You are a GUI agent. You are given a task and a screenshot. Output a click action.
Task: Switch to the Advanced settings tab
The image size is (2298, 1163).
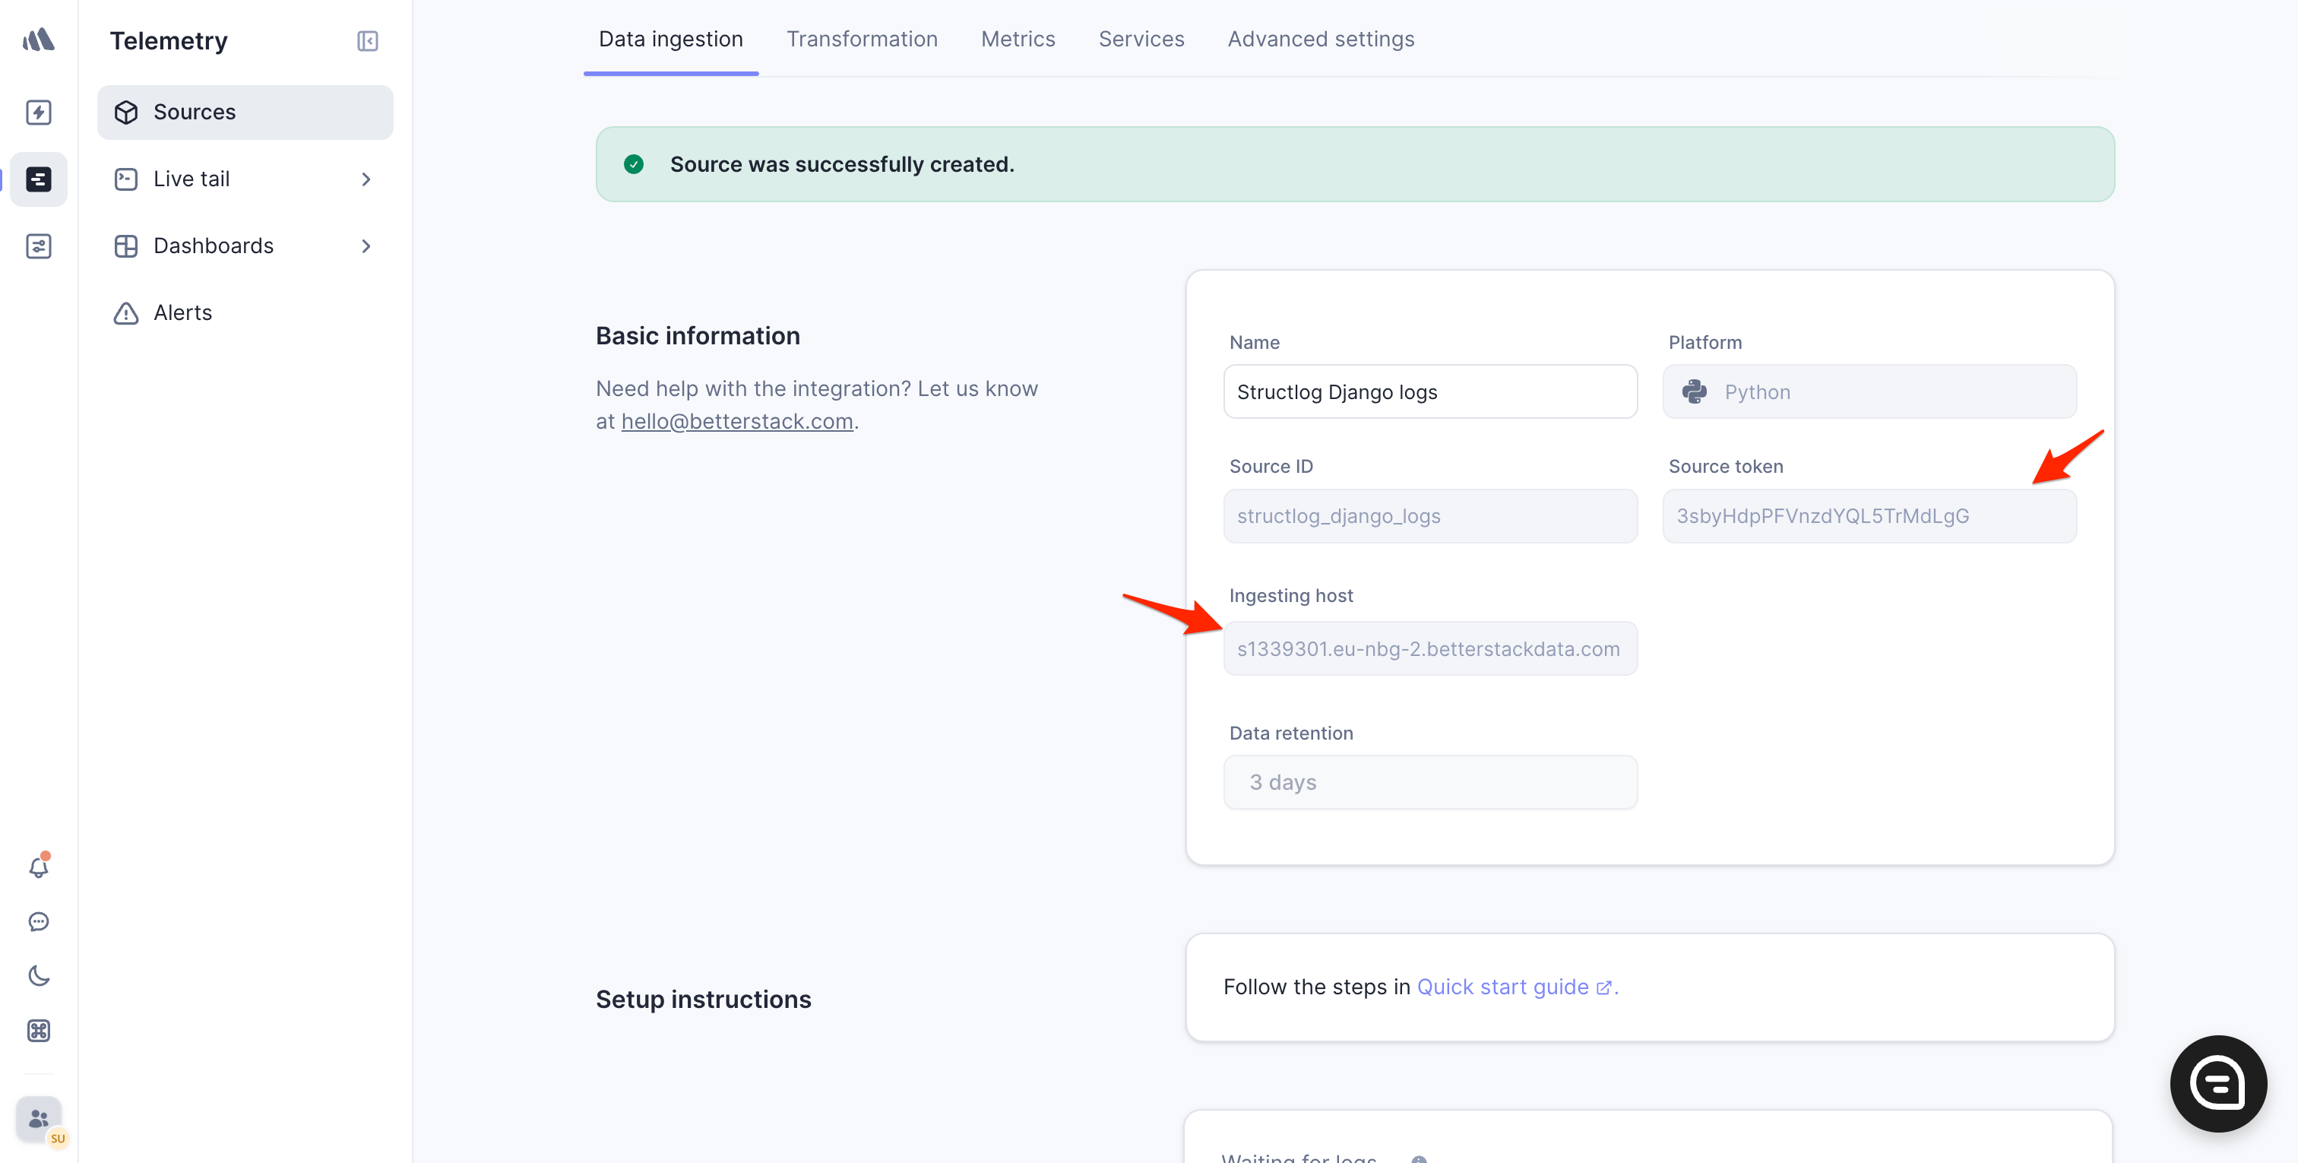1320,40
